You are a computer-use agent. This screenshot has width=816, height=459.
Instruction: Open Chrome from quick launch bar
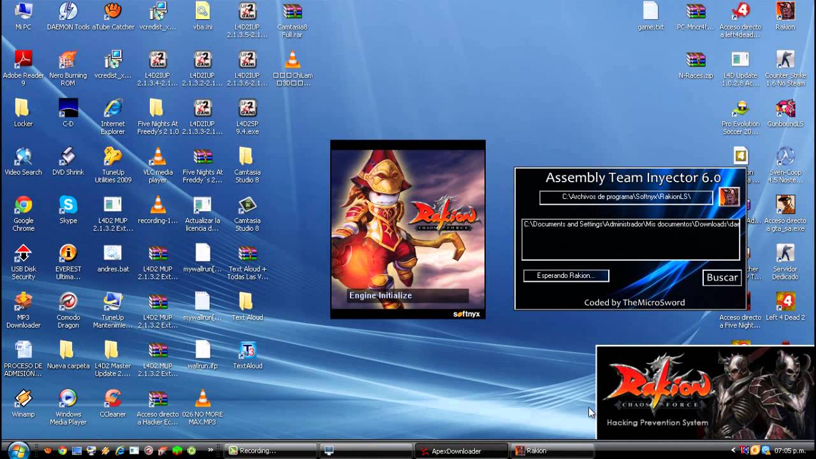pyautogui.click(x=62, y=451)
